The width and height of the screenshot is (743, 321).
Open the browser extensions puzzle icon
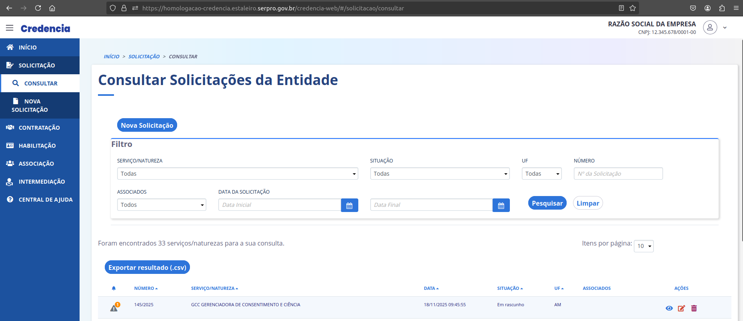722,8
